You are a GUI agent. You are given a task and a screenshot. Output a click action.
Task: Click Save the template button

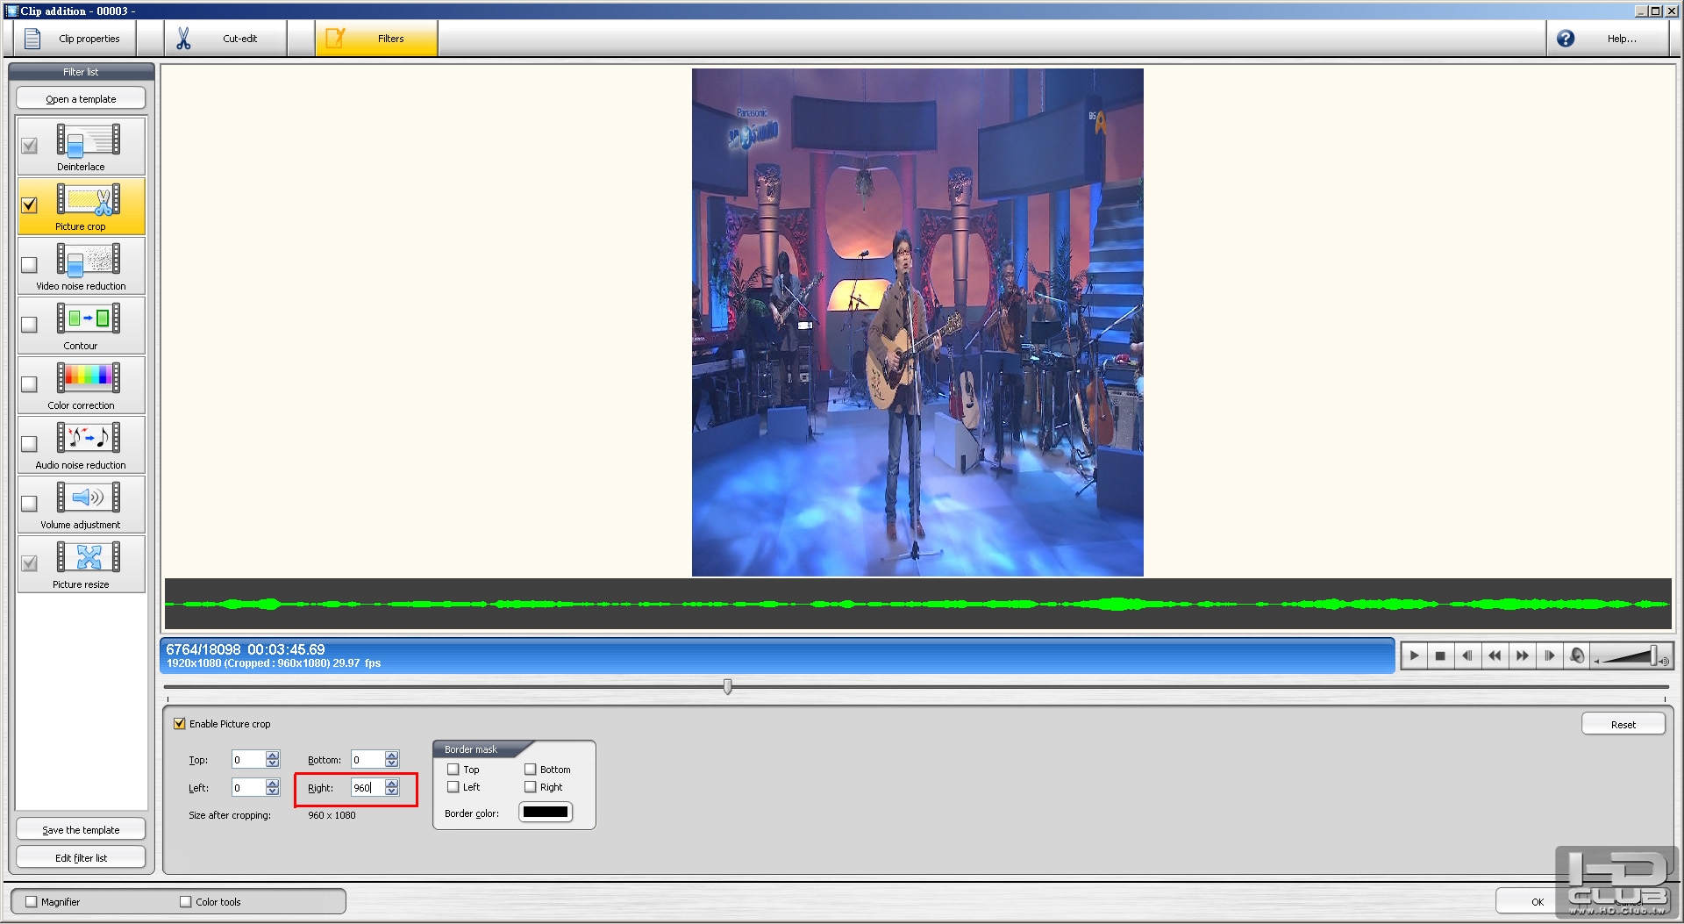81,829
